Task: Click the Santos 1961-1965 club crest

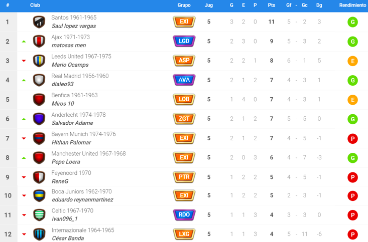Action: pyautogui.click(x=39, y=22)
